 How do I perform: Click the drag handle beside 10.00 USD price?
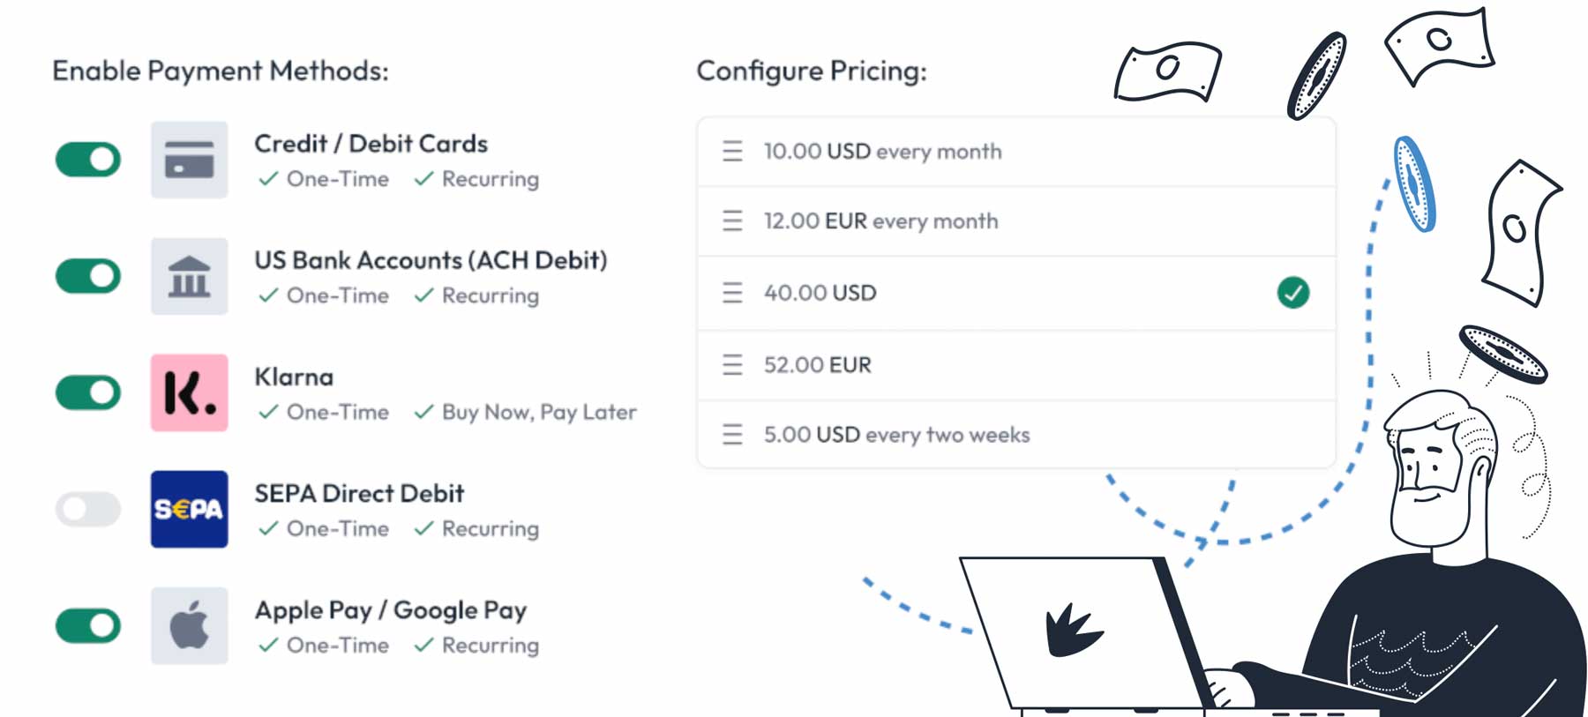731,151
